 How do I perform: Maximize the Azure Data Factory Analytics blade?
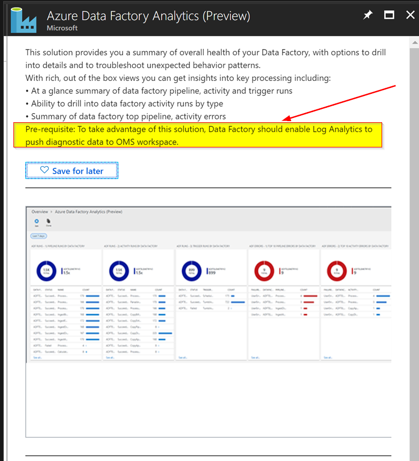point(389,14)
